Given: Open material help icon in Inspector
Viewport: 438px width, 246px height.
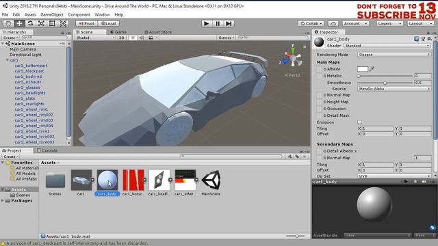Looking at the screenshot, I should pos(417,39).
